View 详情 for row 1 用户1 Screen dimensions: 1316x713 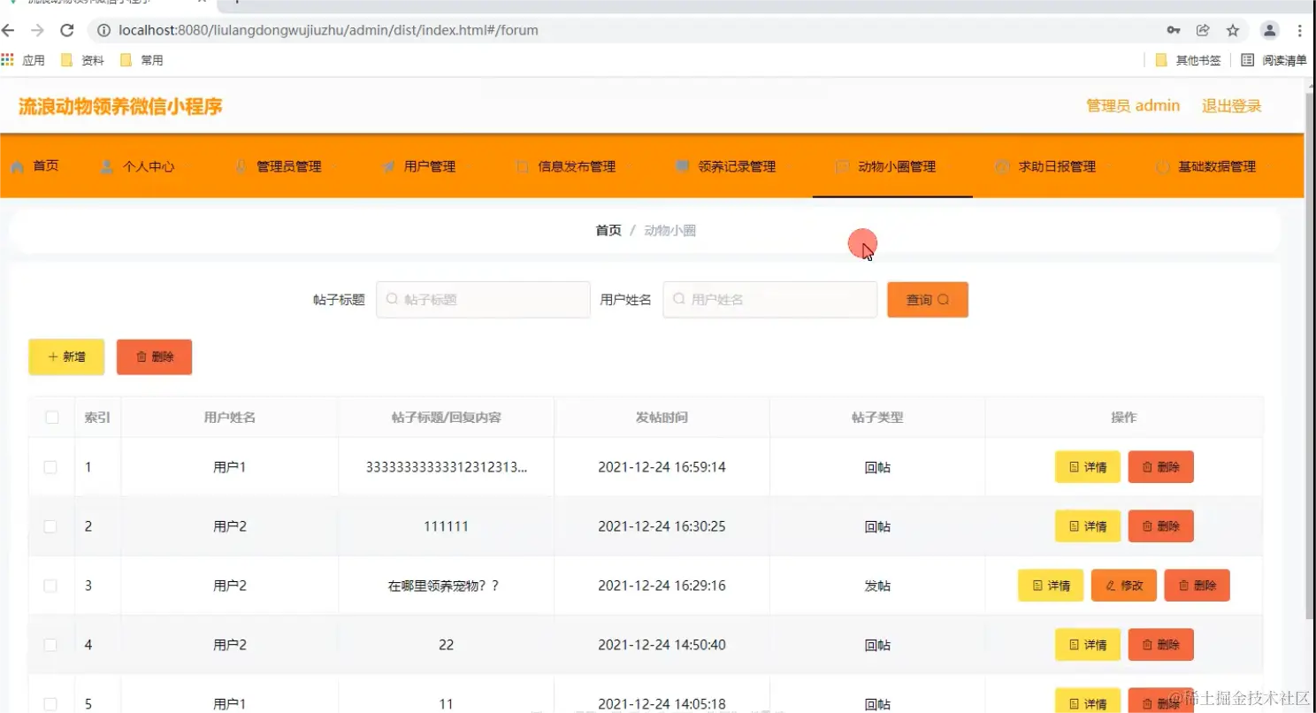[1088, 467]
